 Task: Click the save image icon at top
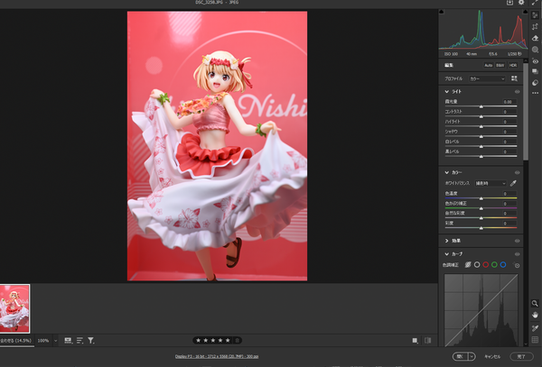coord(509,3)
